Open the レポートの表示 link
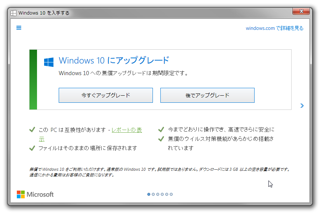The width and height of the screenshot is (320, 213). (x=127, y=130)
